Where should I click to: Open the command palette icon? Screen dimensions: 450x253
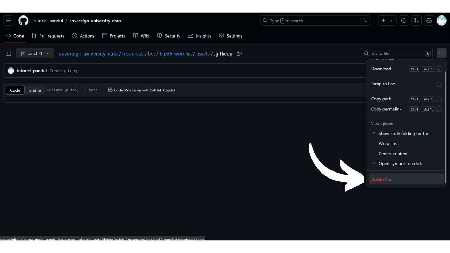365,21
